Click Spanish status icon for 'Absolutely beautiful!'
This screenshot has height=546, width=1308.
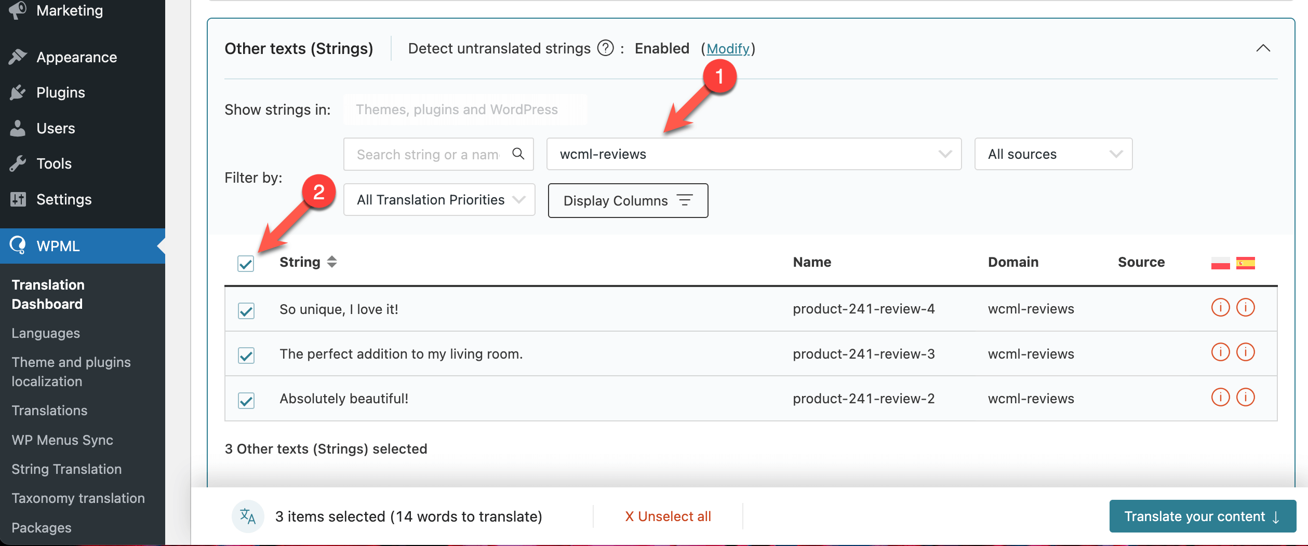pos(1245,398)
